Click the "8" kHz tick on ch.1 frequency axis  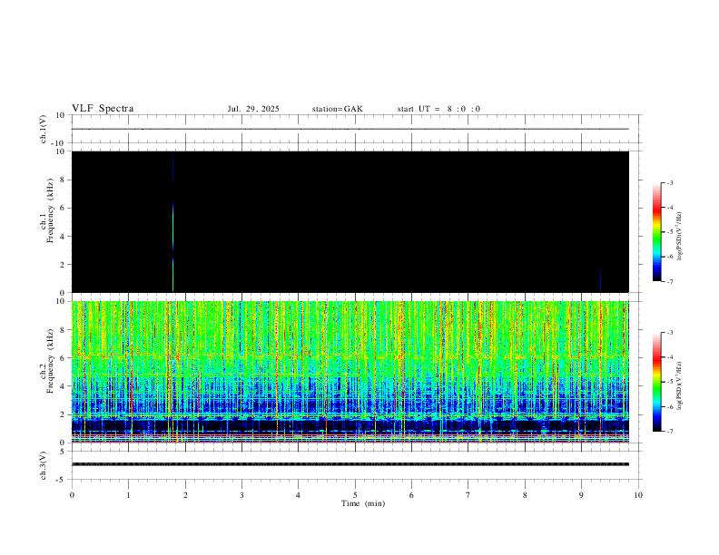click(63, 180)
